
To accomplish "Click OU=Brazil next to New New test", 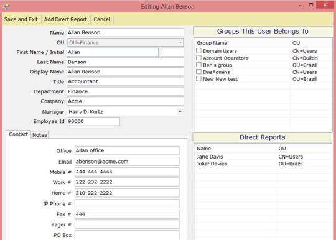I will [304, 79].
